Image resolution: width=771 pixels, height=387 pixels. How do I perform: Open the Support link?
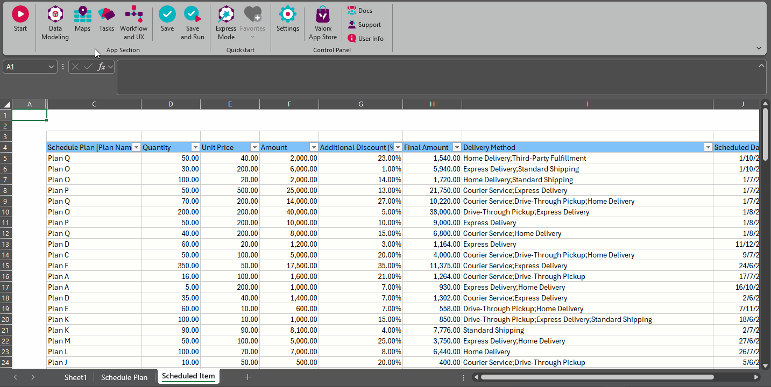(x=369, y=25)
